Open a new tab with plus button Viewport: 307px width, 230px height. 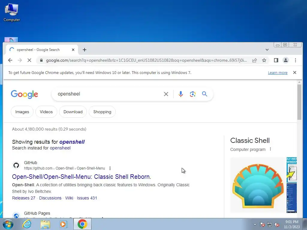tap(84, 50)
